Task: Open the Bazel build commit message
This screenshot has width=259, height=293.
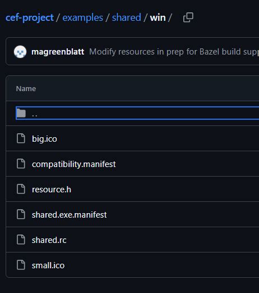Action: [174, 52]
